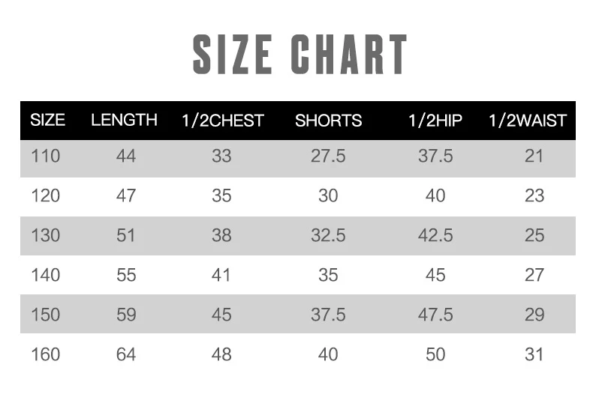
Task: Click the size 150 row label
Action: coord(45,315)
